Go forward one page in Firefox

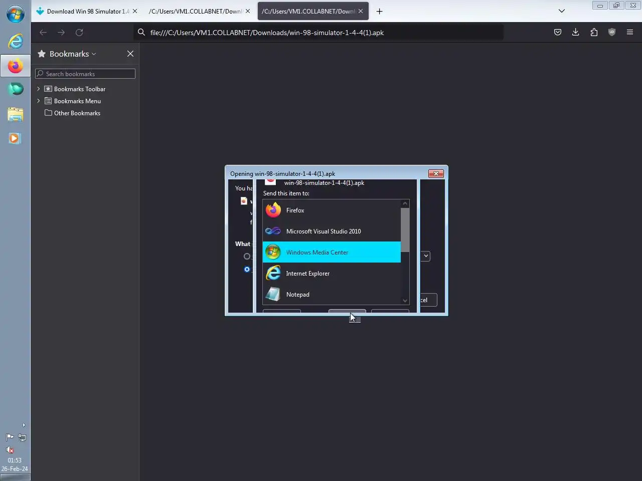click(x=61, y=33)
